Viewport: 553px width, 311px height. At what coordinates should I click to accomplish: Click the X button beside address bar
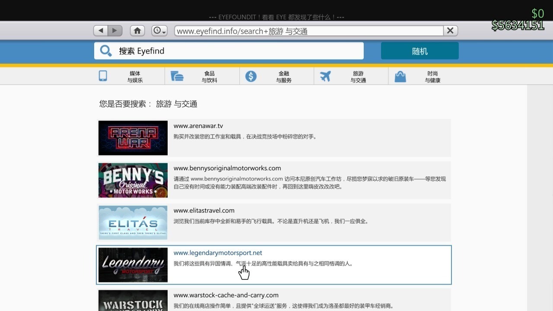pos(450,31)
